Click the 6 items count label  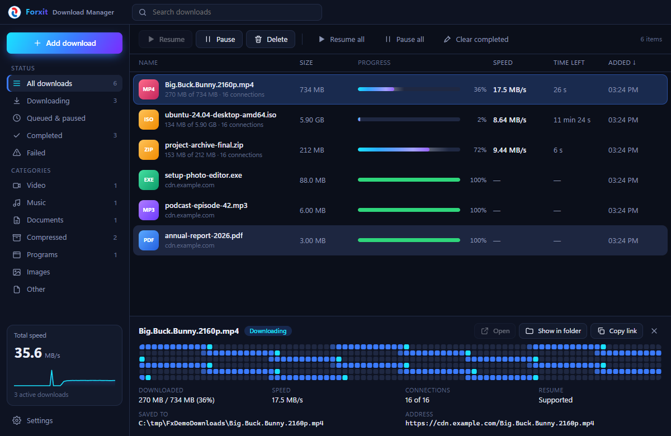tap(651, 39)
